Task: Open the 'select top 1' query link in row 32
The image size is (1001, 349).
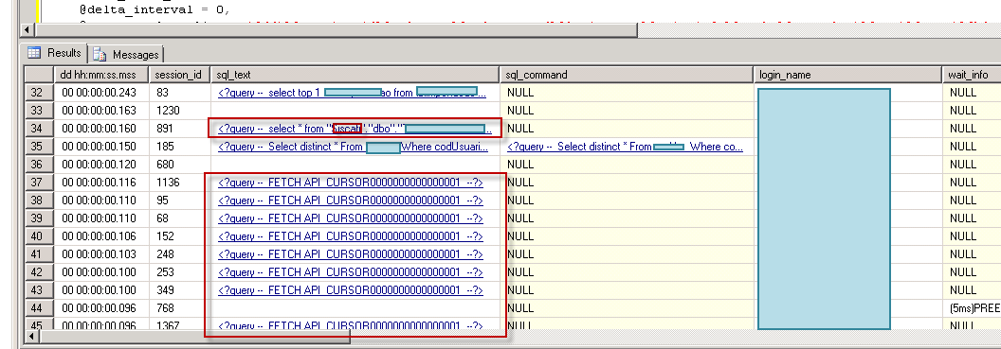Action: 352,93
